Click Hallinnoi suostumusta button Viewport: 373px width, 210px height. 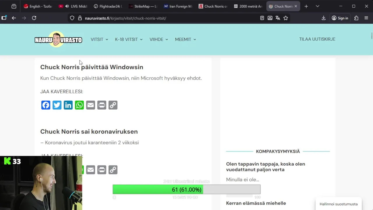tap(339, 204)
